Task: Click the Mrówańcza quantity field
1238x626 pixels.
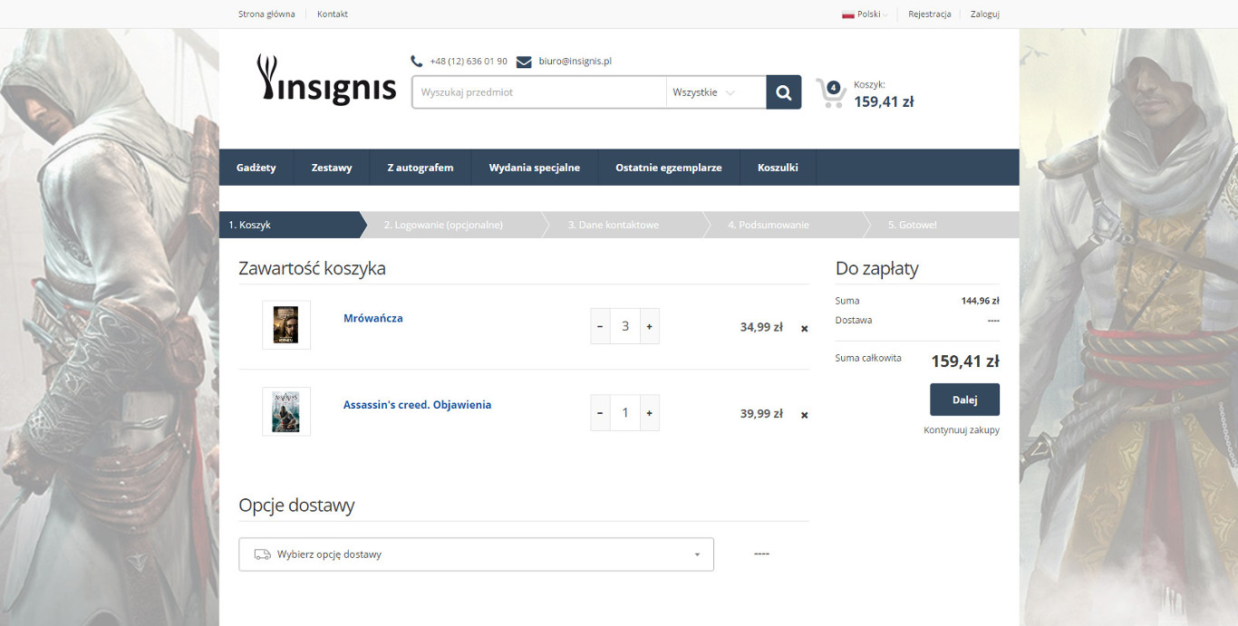Action: pyautogui.click(x=625, y=326)
